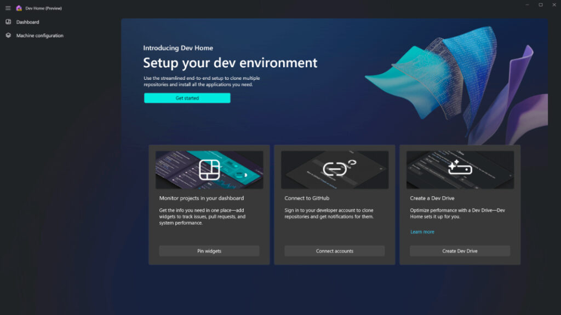
Task: Click the Dev Home (Preview) title
Action: 44,8
